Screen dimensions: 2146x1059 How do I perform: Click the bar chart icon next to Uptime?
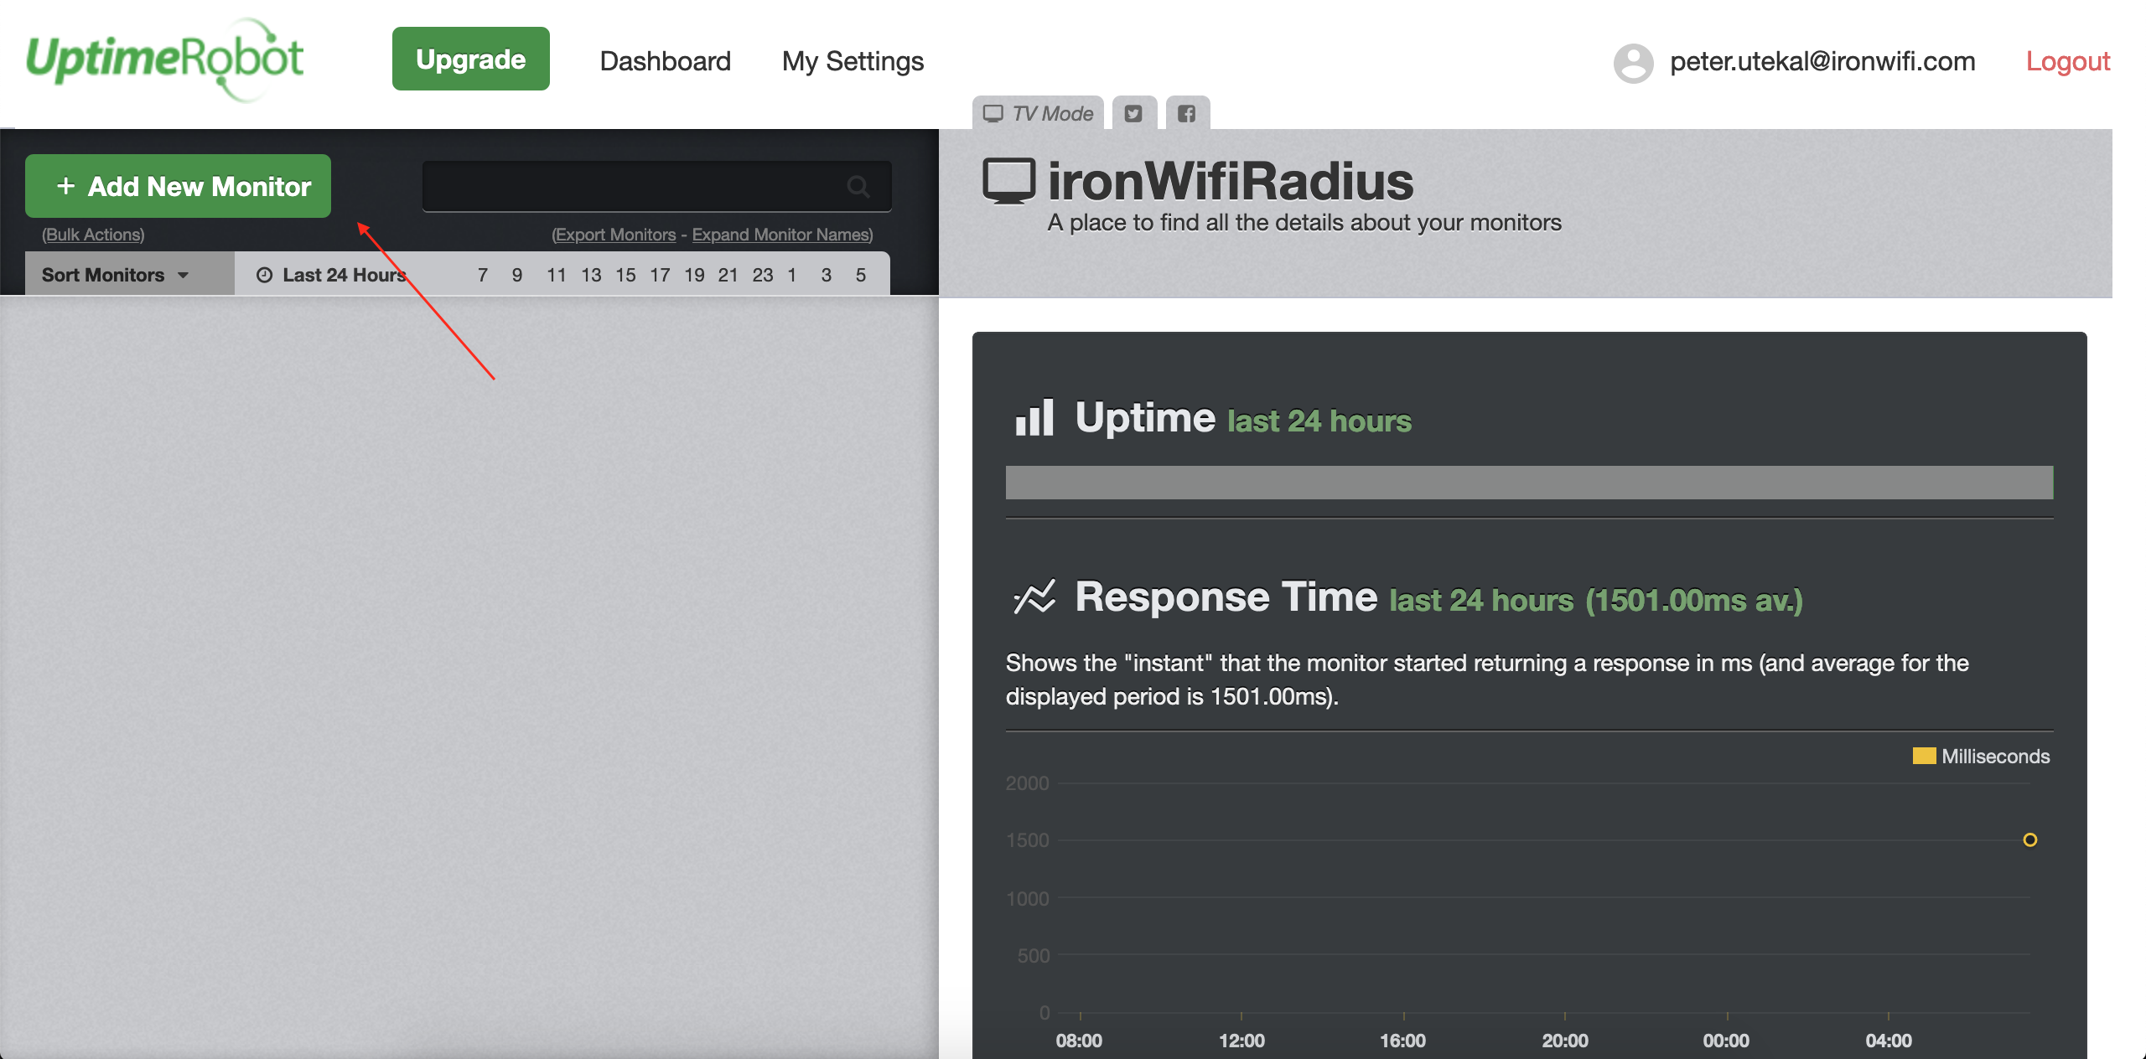tap(1034, 417)
